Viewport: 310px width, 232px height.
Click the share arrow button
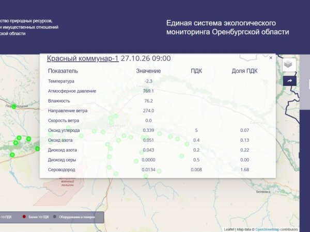point(290,81)
